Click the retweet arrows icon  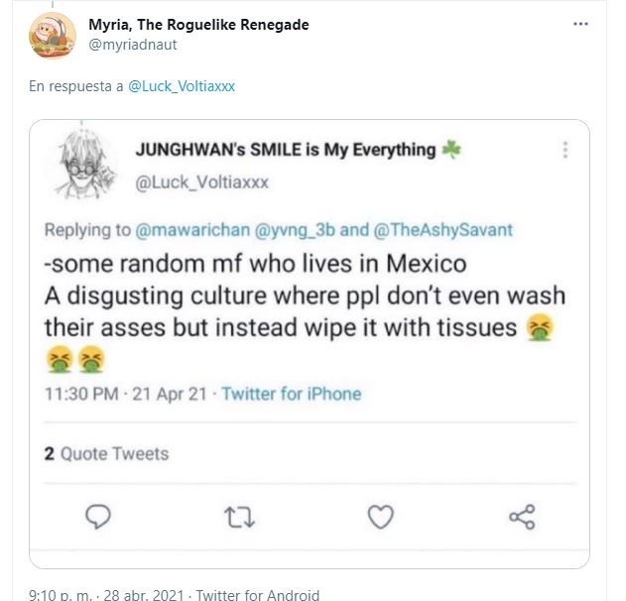point(240,516)
